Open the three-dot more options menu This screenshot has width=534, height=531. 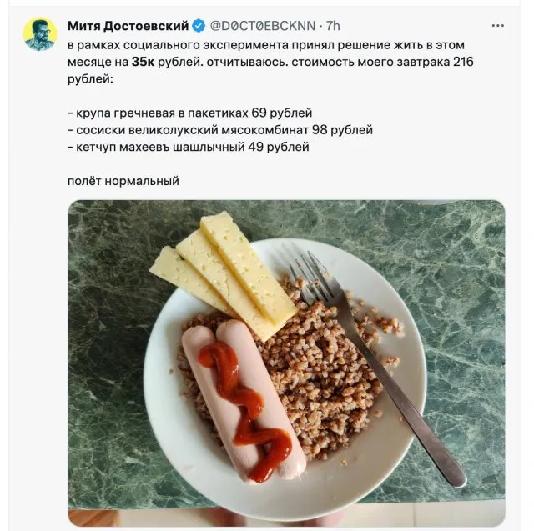click(x=497, y=26)
